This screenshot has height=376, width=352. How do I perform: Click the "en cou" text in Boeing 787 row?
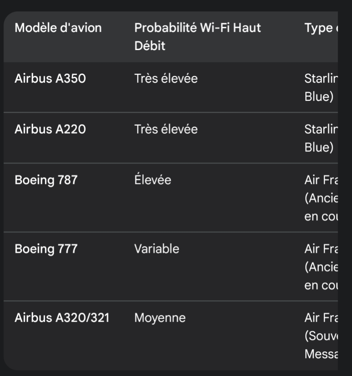321,216
